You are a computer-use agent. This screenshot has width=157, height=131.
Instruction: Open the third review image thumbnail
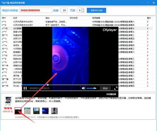pos(36,111)
